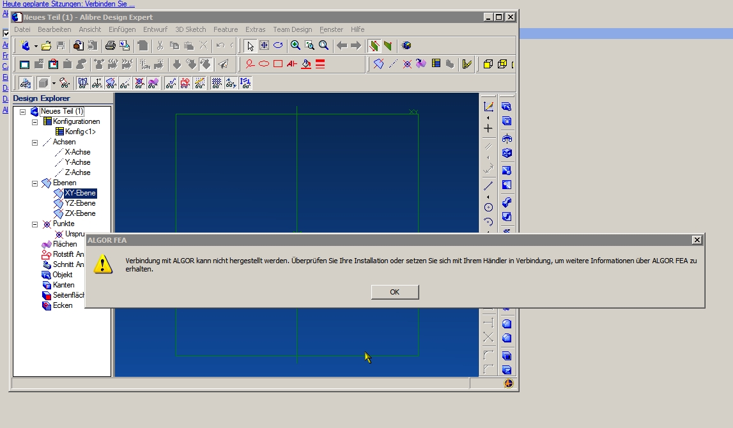Image resolution: width=733 pixels, height=428 pixels.
Task: Open the new document dropdown arrow
Action: coord(36,46)
